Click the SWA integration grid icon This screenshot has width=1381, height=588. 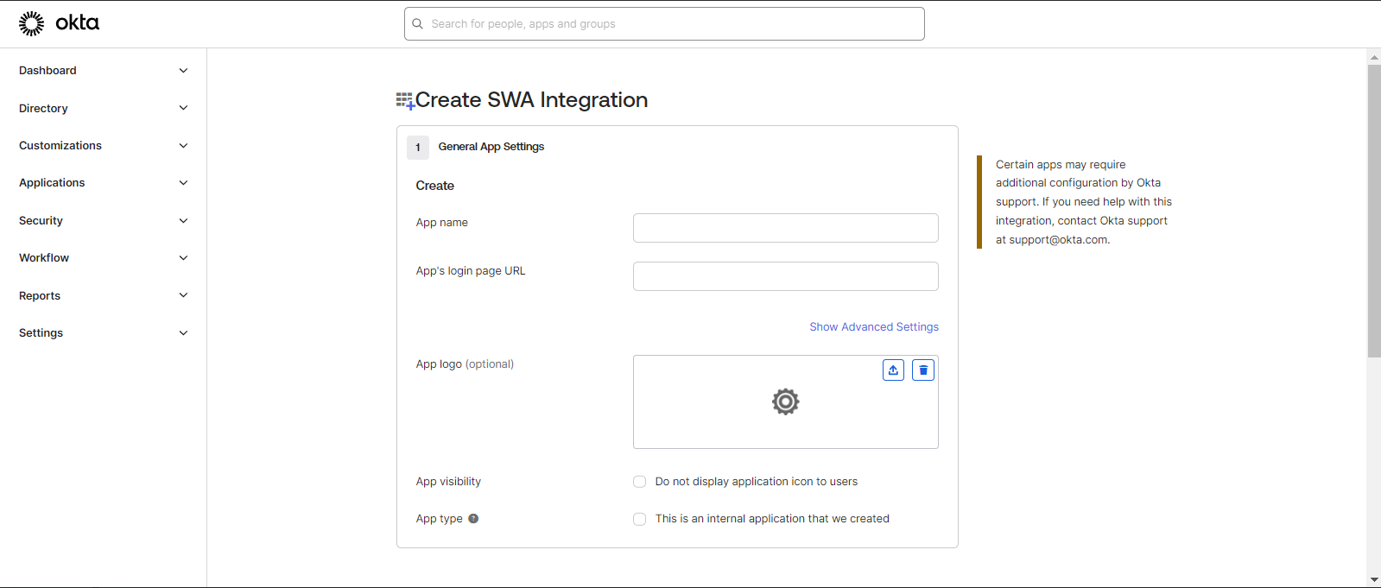(x=405, y=101)
